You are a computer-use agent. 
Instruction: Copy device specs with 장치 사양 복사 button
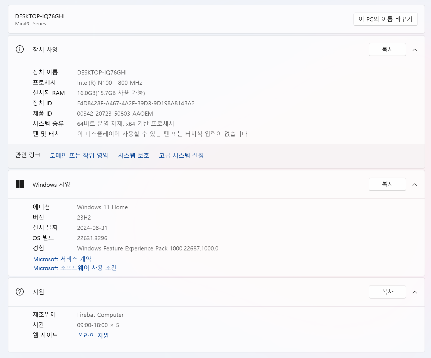[387, 49]
